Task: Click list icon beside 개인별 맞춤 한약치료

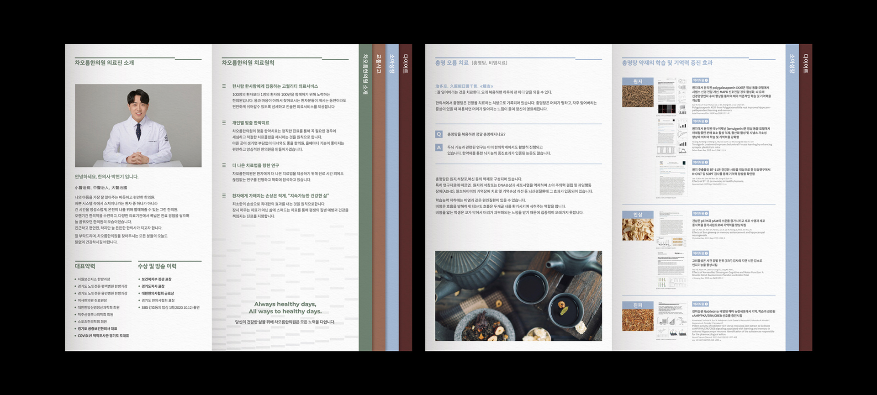Action: (224, 122)
